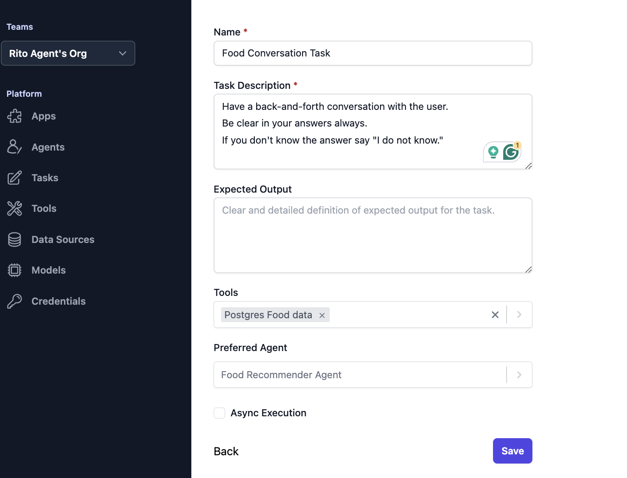Click the Expected Output resize handle
Viewport: 627px width, 478px height.
coord(528,270)
